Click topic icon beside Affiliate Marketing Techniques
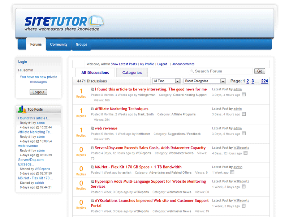The height and width of the screenshot is (217, 289). 92,109
